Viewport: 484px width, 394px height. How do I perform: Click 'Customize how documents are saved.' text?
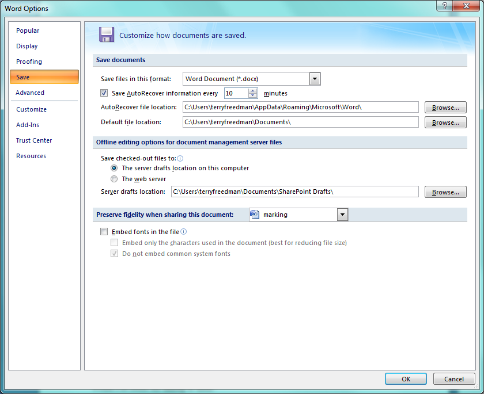tap(183, 36)
